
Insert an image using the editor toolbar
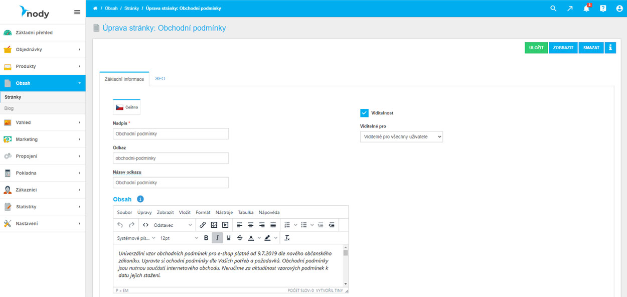(x=214, y=225)
